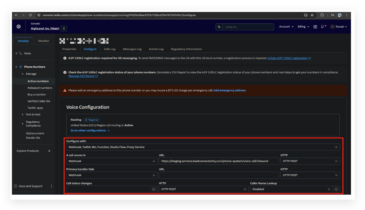This screenshot has width=365, height=210.
Task: Switch to the Monitor tab
Action: pyautogui.click(x=44, y=41)
